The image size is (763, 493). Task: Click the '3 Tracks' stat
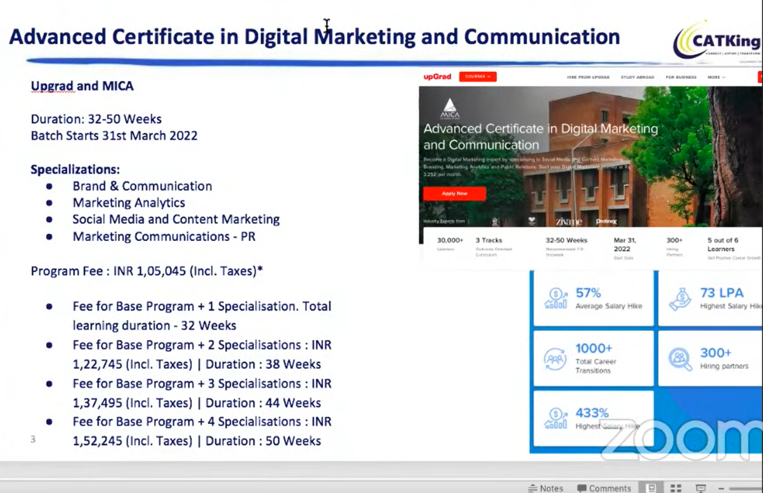pos(493,246)
